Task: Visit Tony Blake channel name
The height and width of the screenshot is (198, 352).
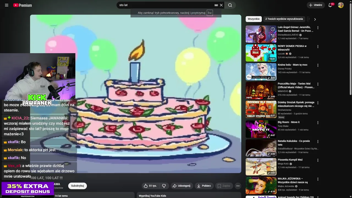Action: click(x=284, y=126)
